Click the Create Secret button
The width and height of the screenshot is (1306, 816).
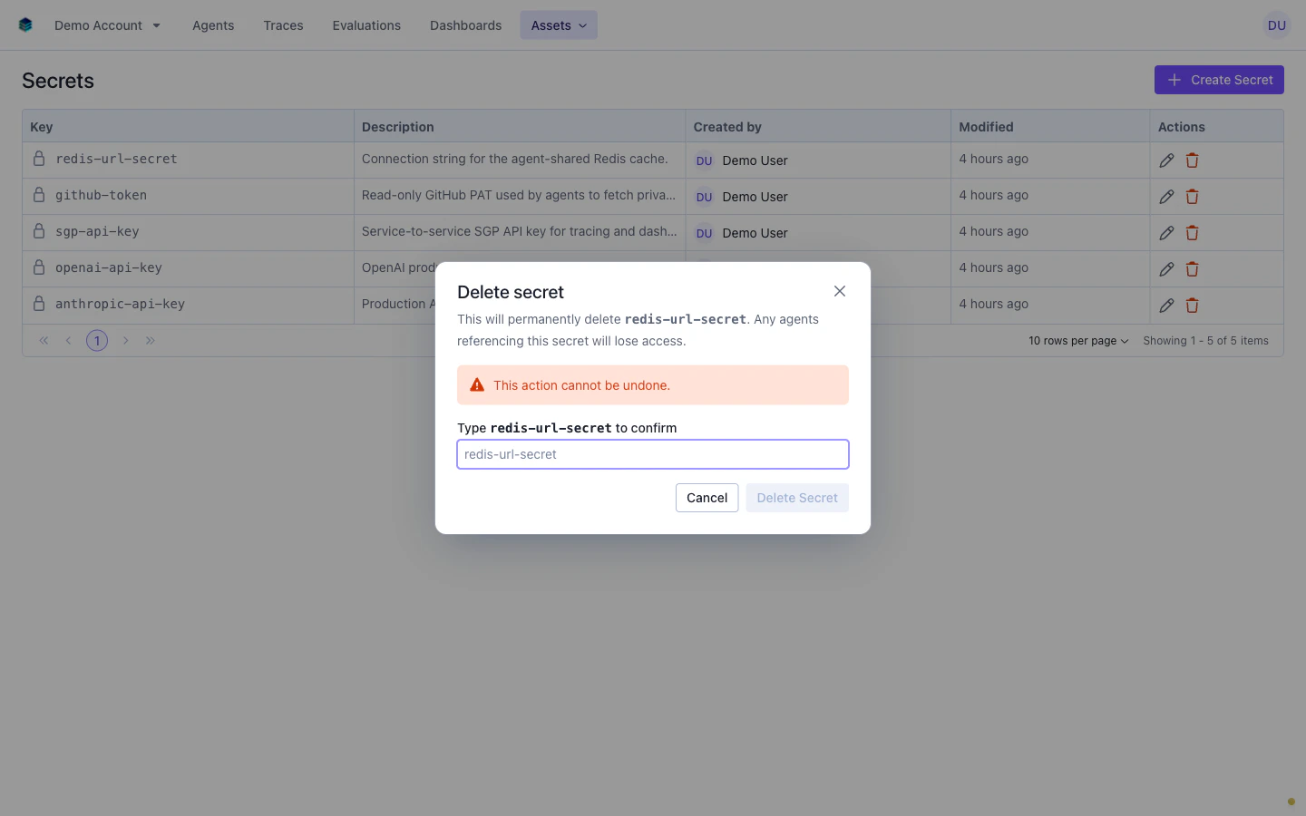[1219, 80]
